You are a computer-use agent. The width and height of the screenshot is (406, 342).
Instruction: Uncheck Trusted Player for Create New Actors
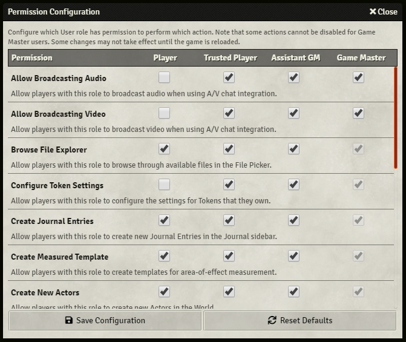coord(229,292)
